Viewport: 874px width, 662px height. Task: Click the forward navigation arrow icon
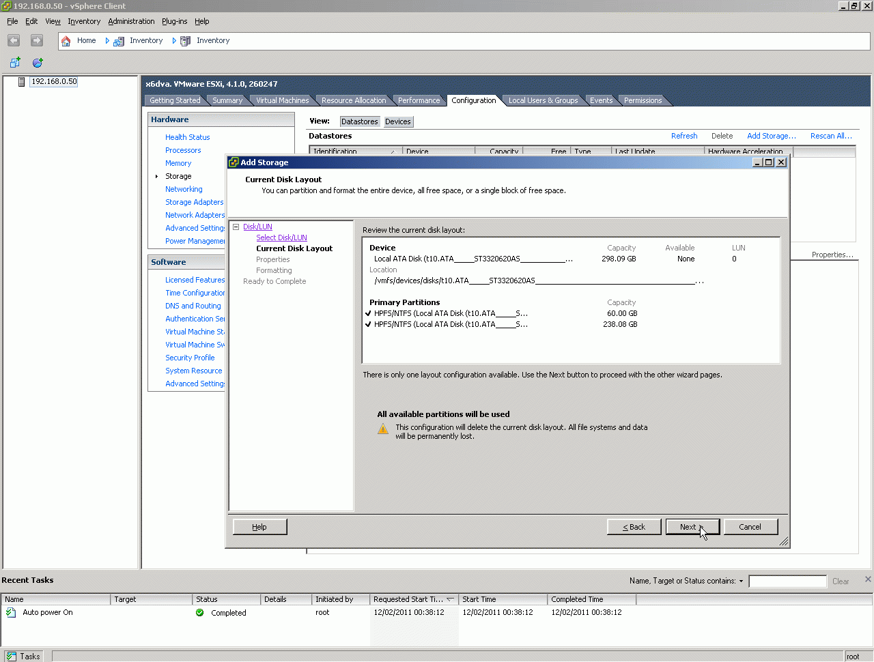click(x=37, y=40)
